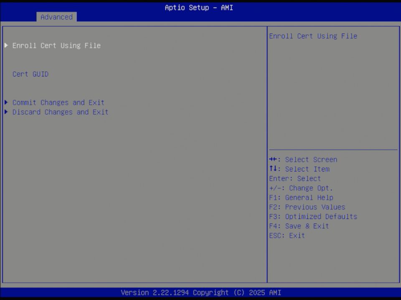Choose Discard Changes and Exit

(60, 112)
